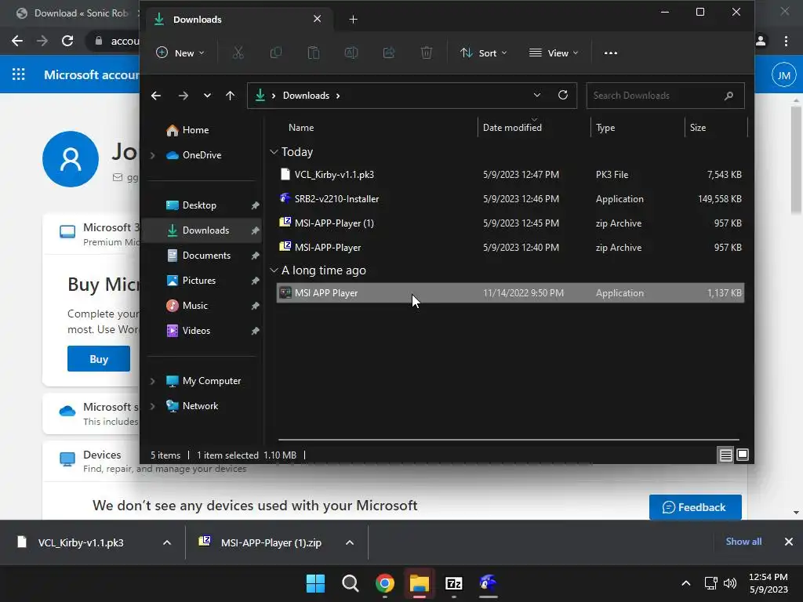Open the Sort dropdown

[x=483, y=53]
